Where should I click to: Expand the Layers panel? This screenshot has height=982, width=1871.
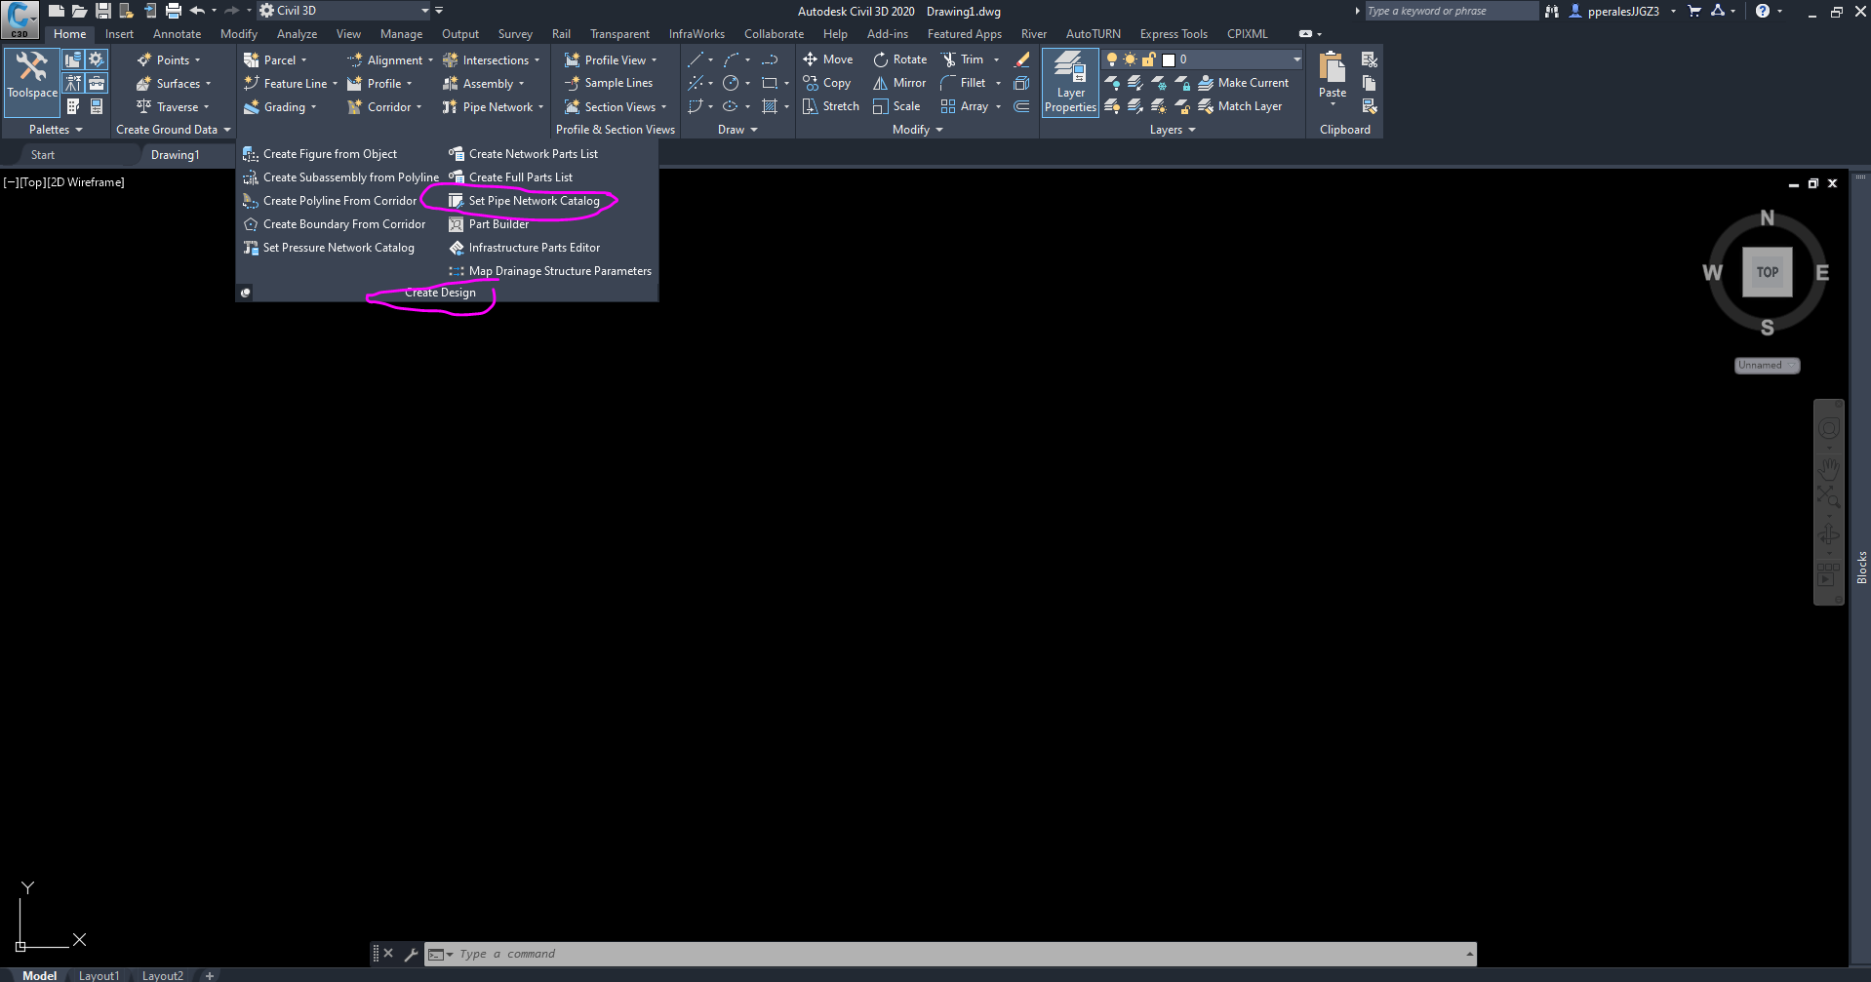tap(1172, 130)
